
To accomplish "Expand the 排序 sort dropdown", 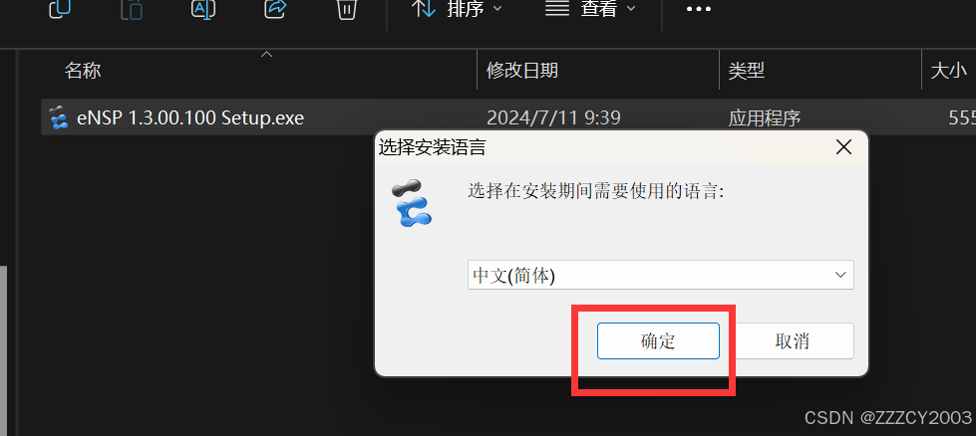I will pyautogui.click(x=457, y=9).
